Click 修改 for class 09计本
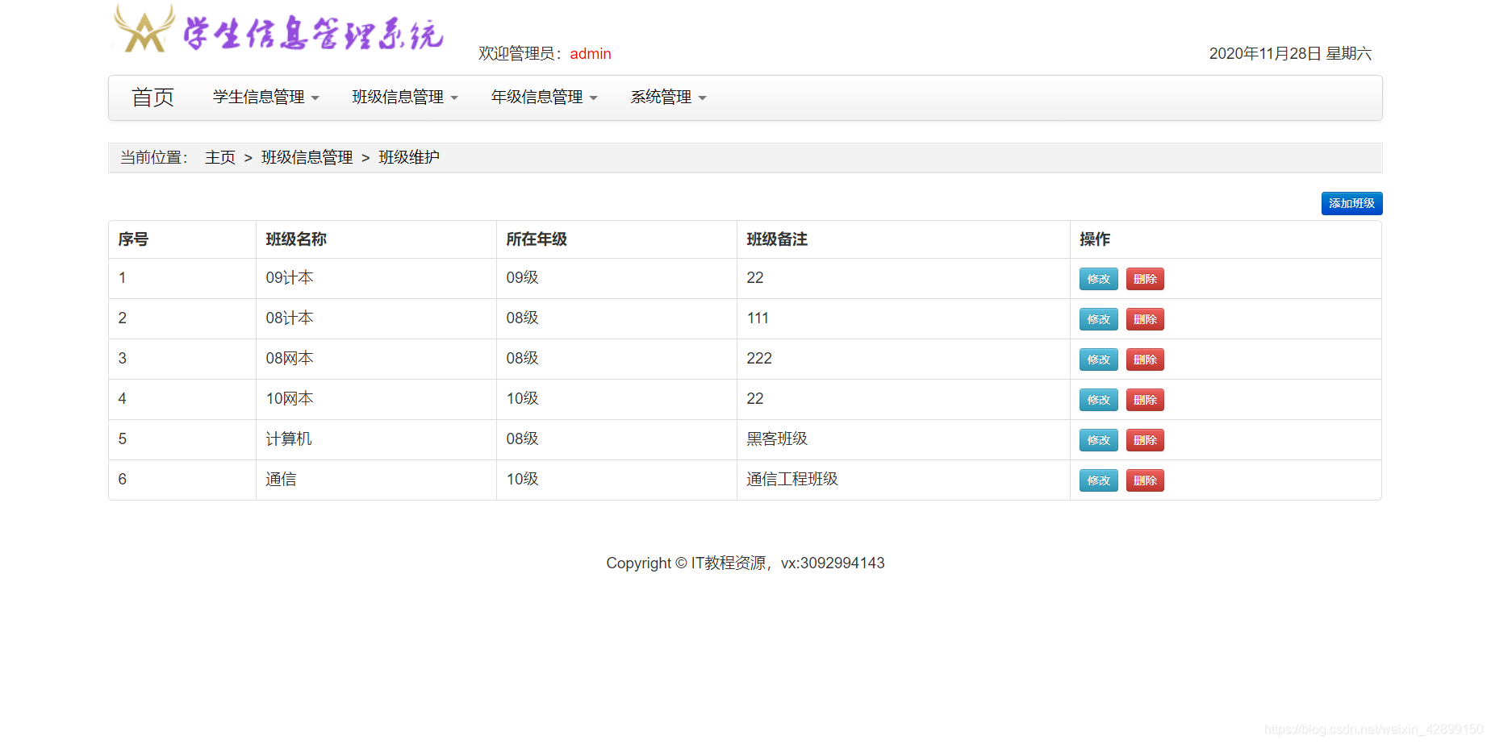Image resolution: width=1491 pixels, height=744 pixels. pyautogui.click(x=1098, y=279)
